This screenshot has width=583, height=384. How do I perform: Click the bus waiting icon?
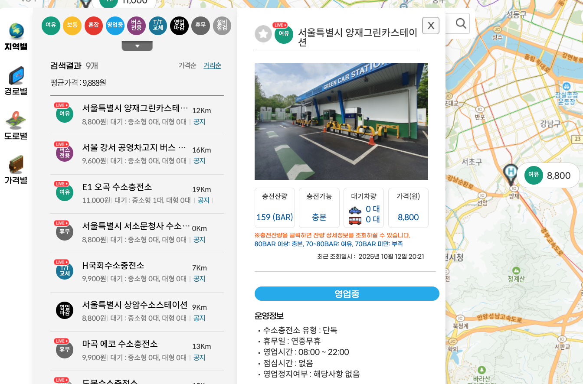click(355, 220)
